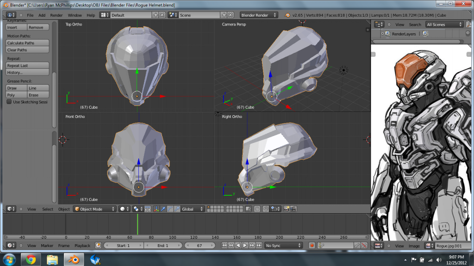The width and height of the screenshot is (474, 266).
Task: Click the OpenGL render animation clapper icon
Action: (x=293, y=209)
